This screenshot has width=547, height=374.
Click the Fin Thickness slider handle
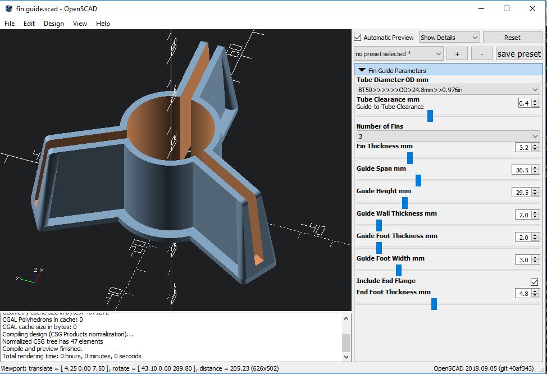tap(410, 158)
